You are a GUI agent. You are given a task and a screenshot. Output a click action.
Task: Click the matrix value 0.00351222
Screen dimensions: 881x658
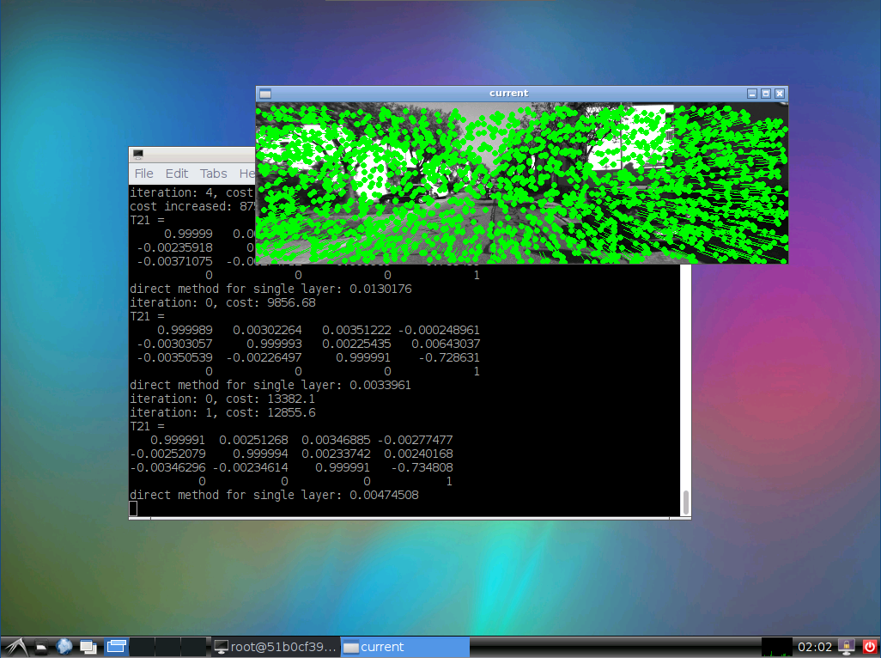coord(357,331)
